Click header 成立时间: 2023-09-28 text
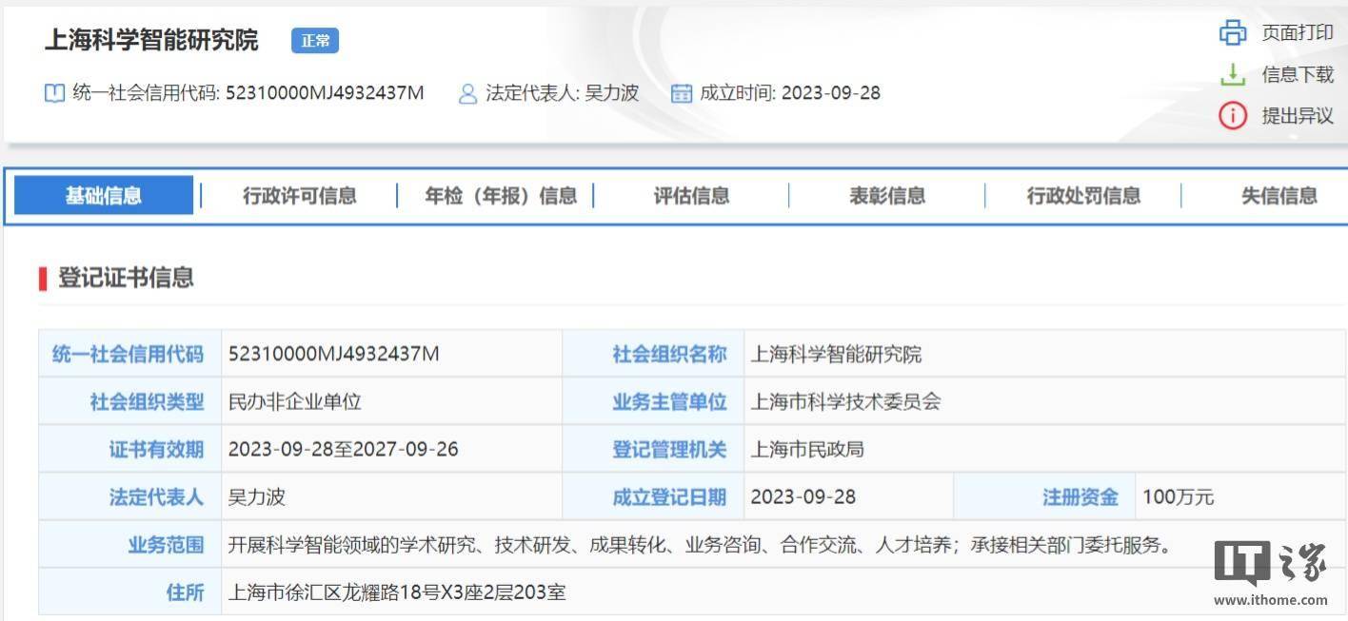1348x621 pixels. pos(790,93)
